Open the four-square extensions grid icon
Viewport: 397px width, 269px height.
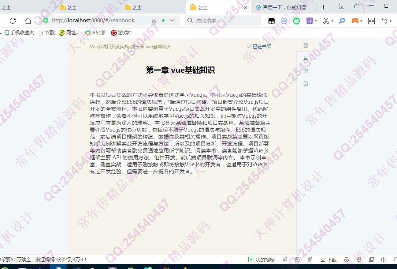371,21
